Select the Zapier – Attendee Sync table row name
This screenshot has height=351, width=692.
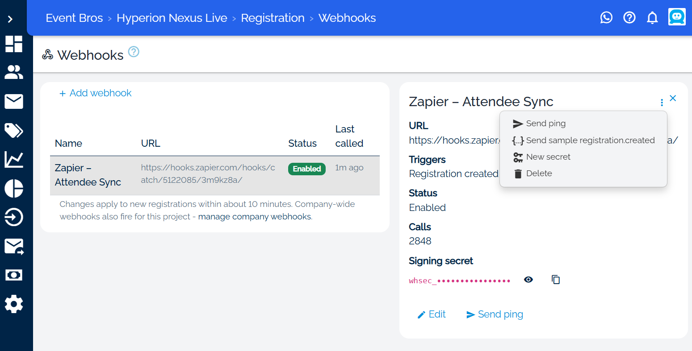[x=88, y=175]
